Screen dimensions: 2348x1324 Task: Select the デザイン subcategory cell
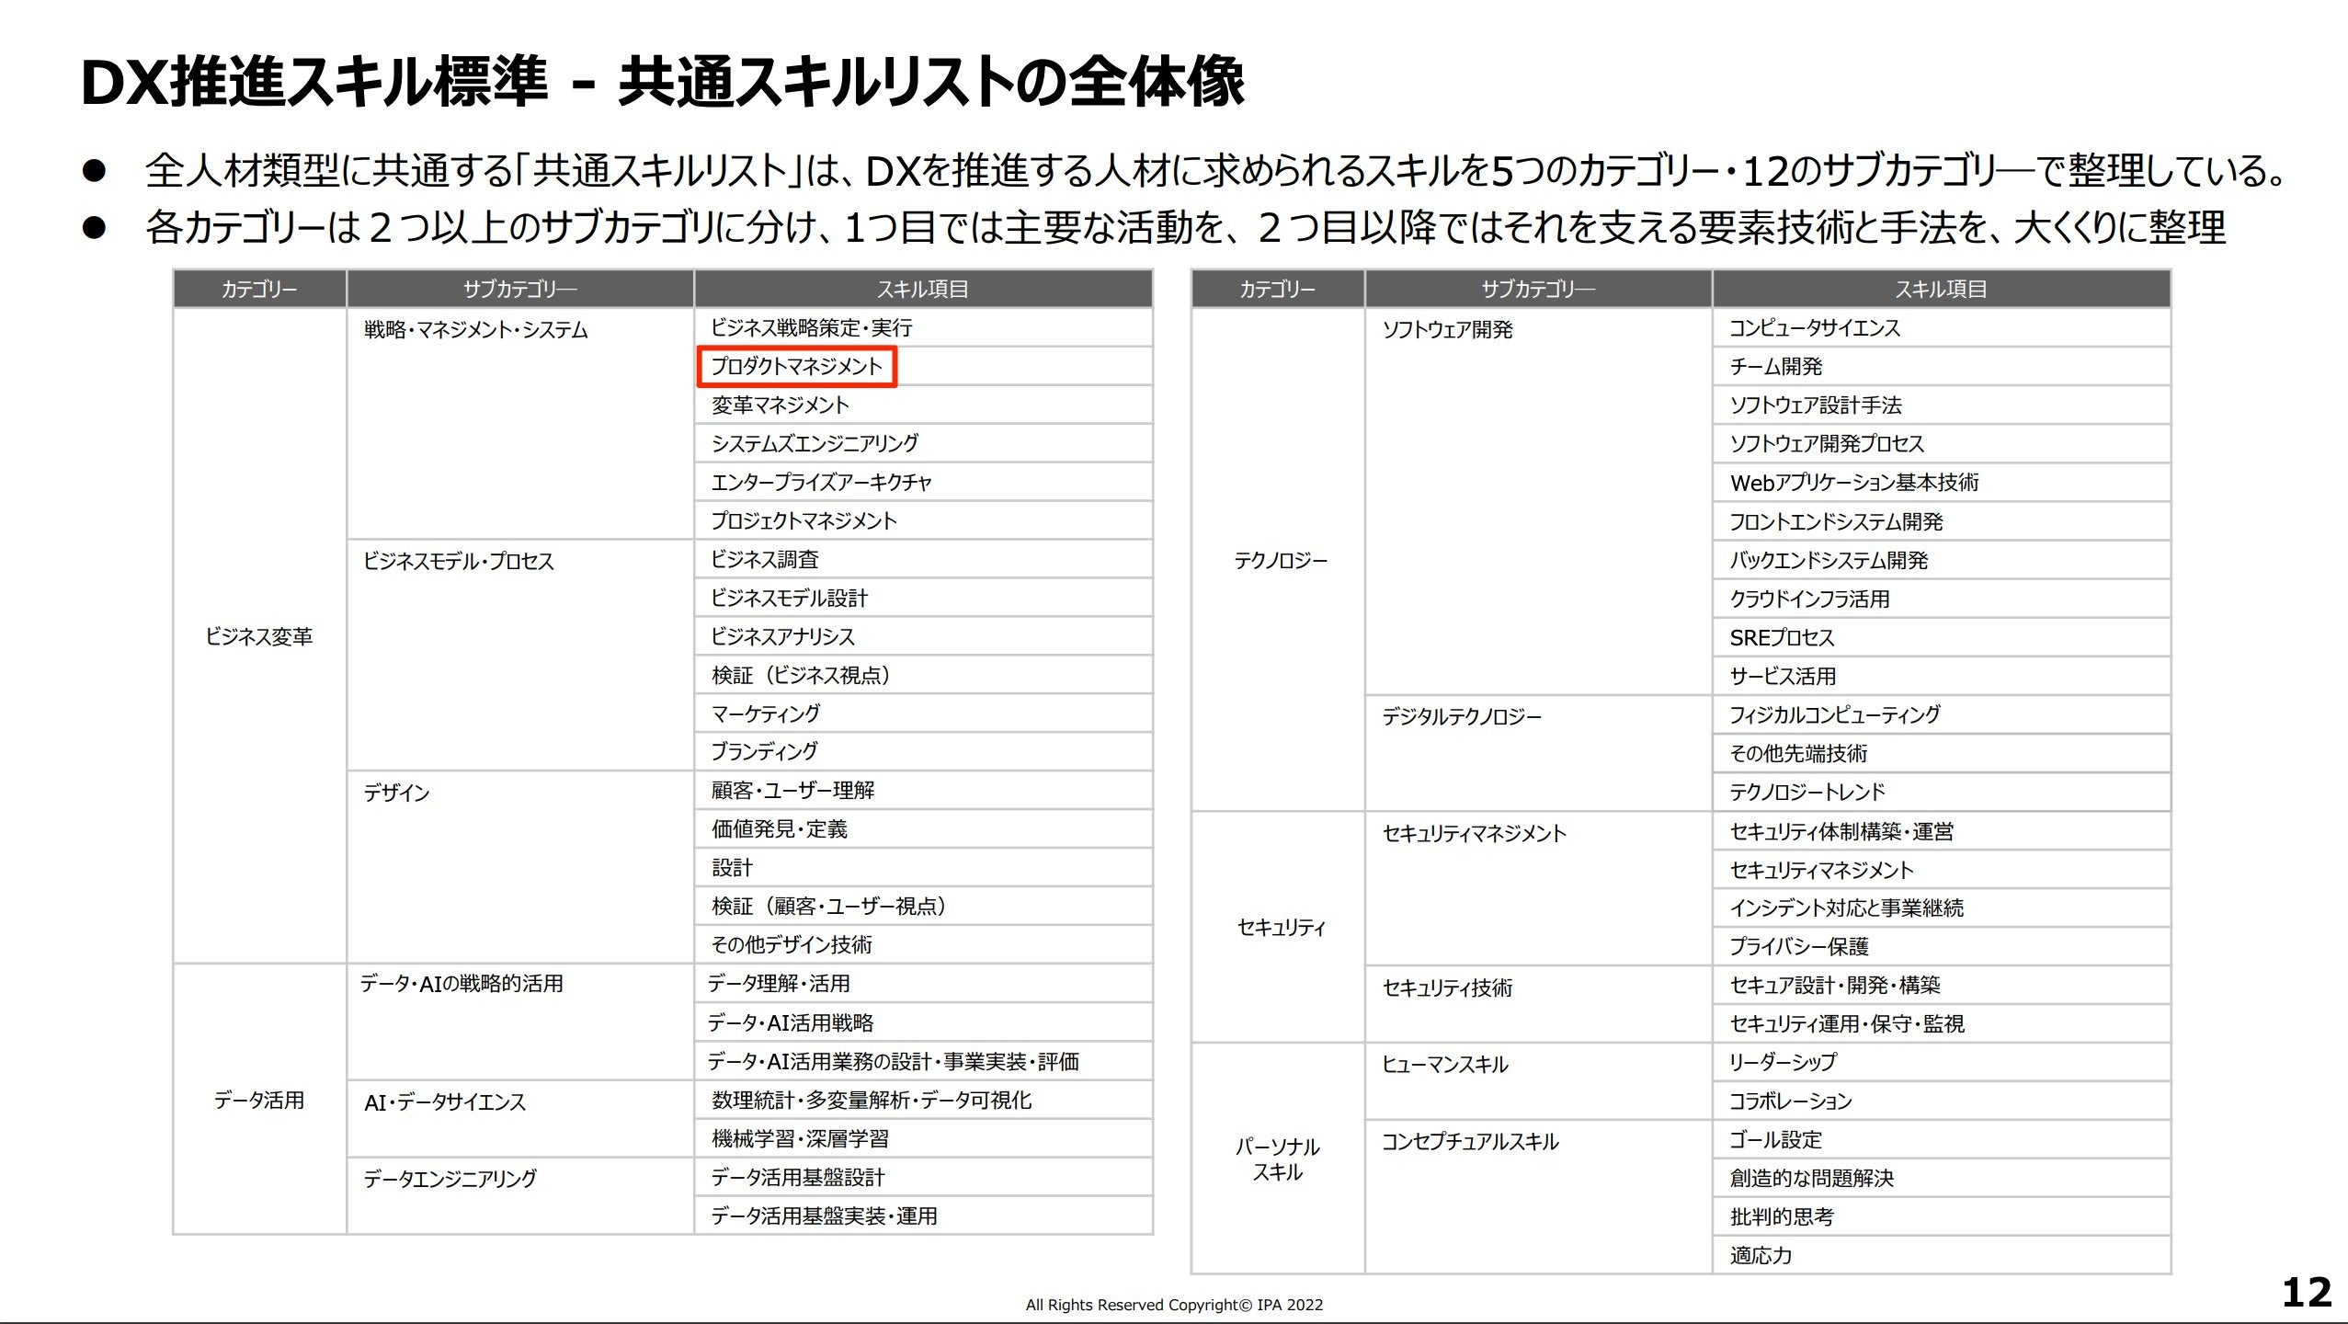pyautogui.click(x=396, y=793)
